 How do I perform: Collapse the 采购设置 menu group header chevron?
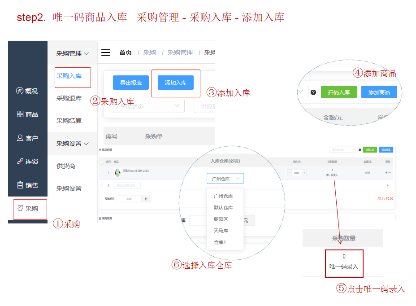click(86, 144)
